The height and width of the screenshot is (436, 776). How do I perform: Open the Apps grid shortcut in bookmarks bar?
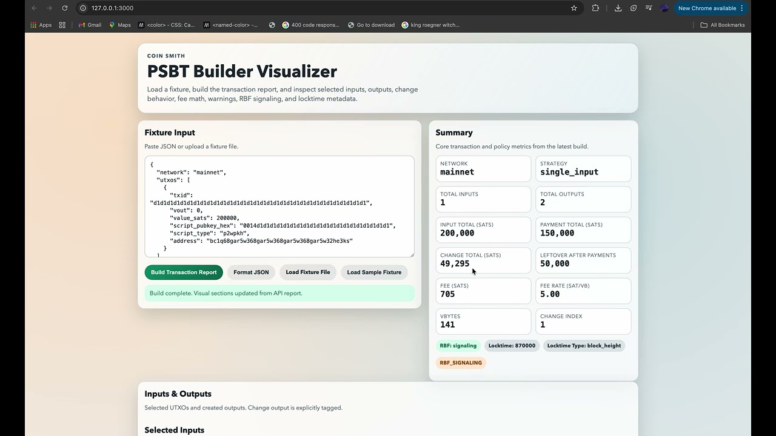[41, 25]
